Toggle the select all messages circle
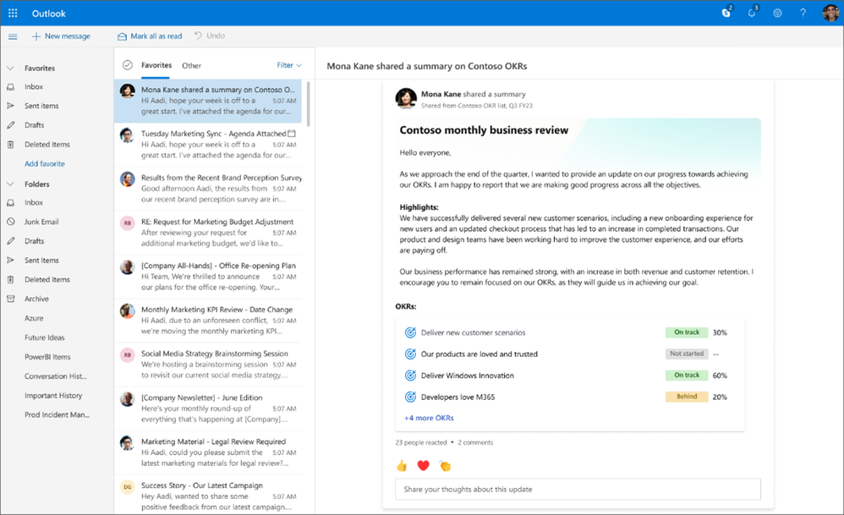 point(128,65)
